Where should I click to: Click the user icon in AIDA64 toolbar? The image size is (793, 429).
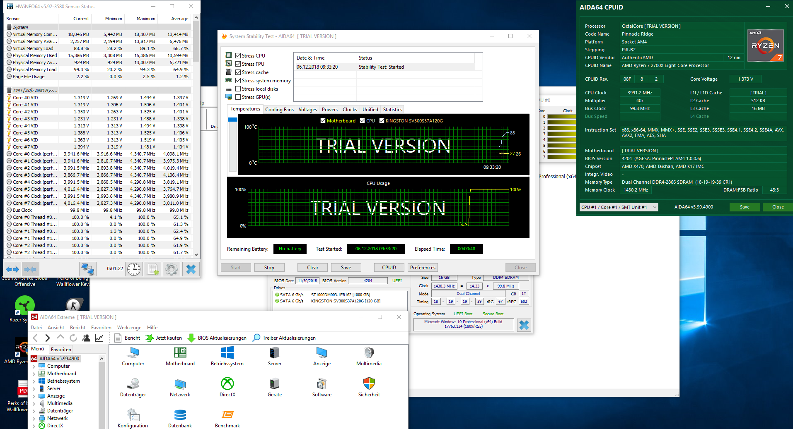(x=86, y=338)
